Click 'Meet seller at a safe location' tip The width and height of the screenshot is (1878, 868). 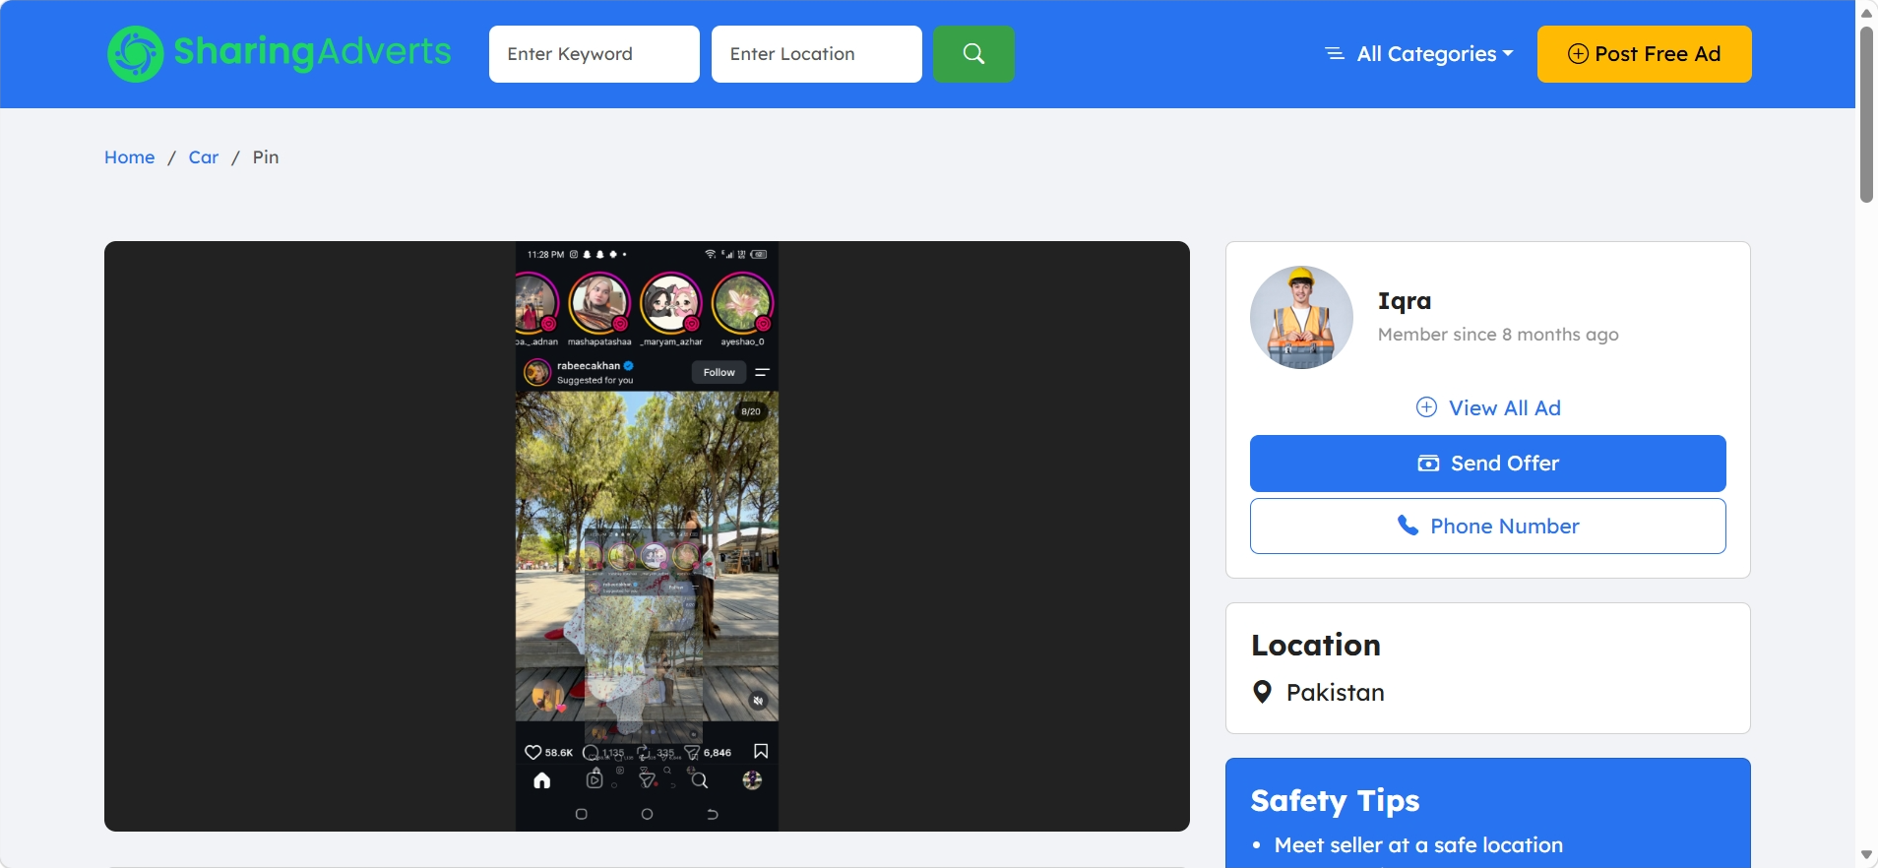[1418, 845]
